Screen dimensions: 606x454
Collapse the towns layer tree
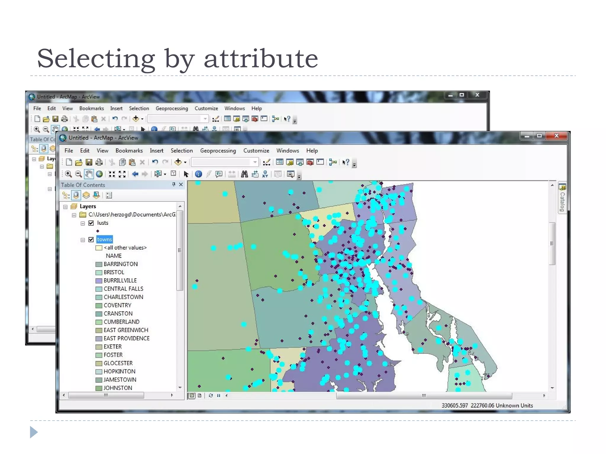[83, 240]
